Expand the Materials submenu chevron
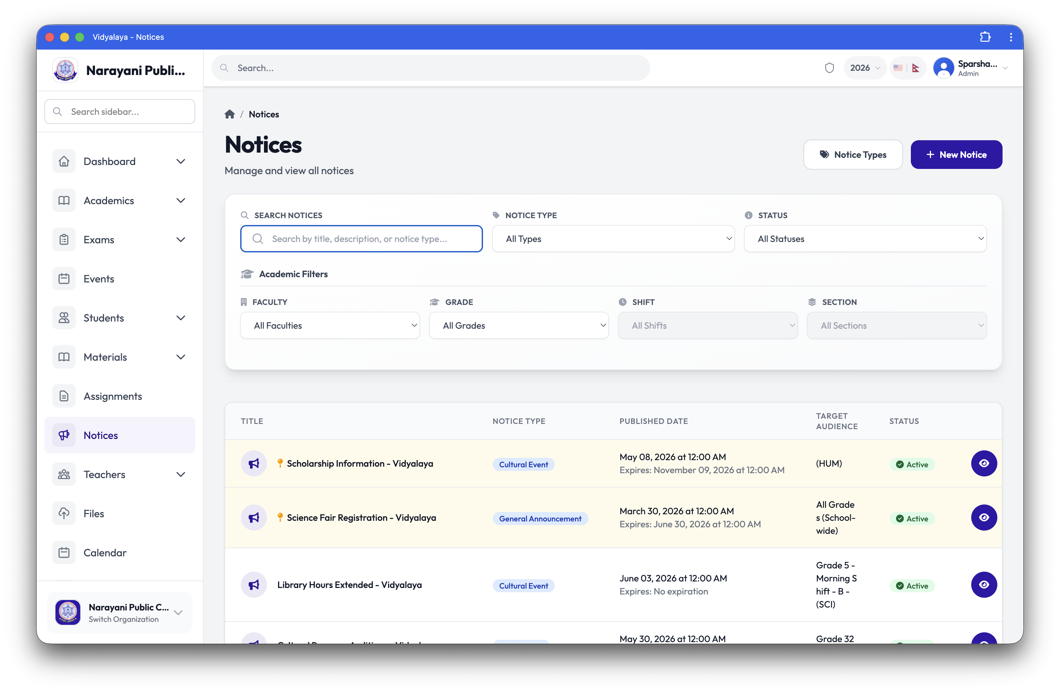This screenshot has width=1060, height=692. pos(181,357)
